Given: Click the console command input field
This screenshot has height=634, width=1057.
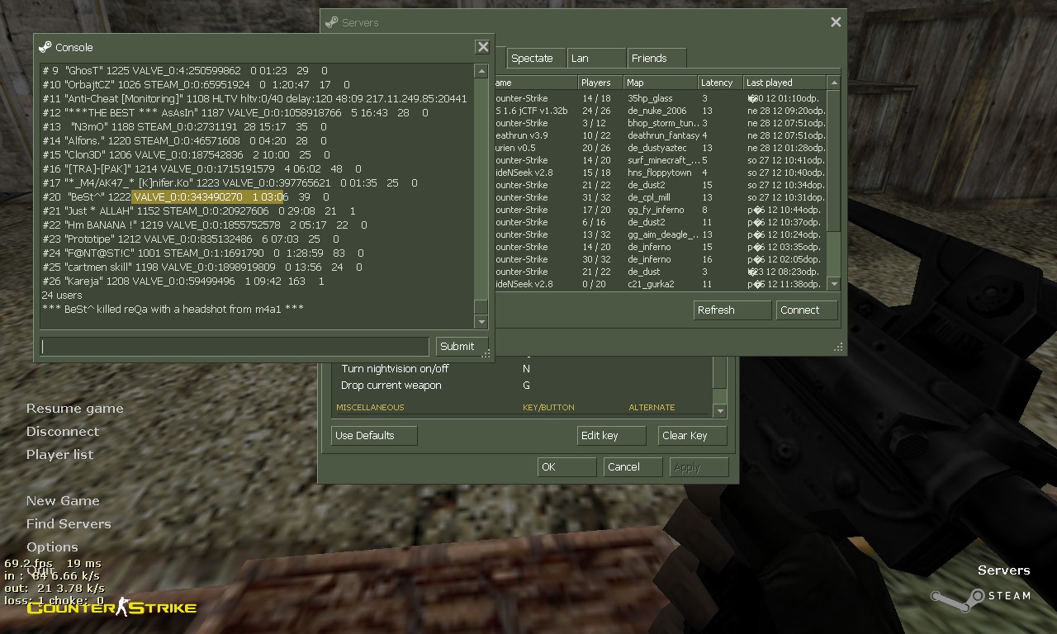Looking at the screenshot, I should pyautogui.click(x=235, y=347).
